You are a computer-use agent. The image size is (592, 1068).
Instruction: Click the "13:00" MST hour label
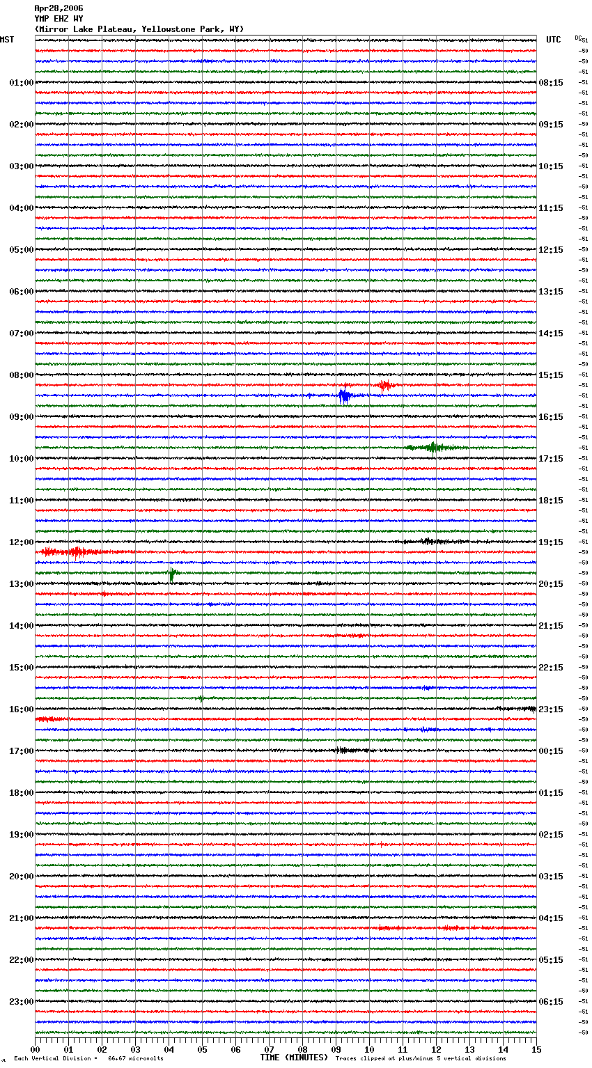click(22, 584)
